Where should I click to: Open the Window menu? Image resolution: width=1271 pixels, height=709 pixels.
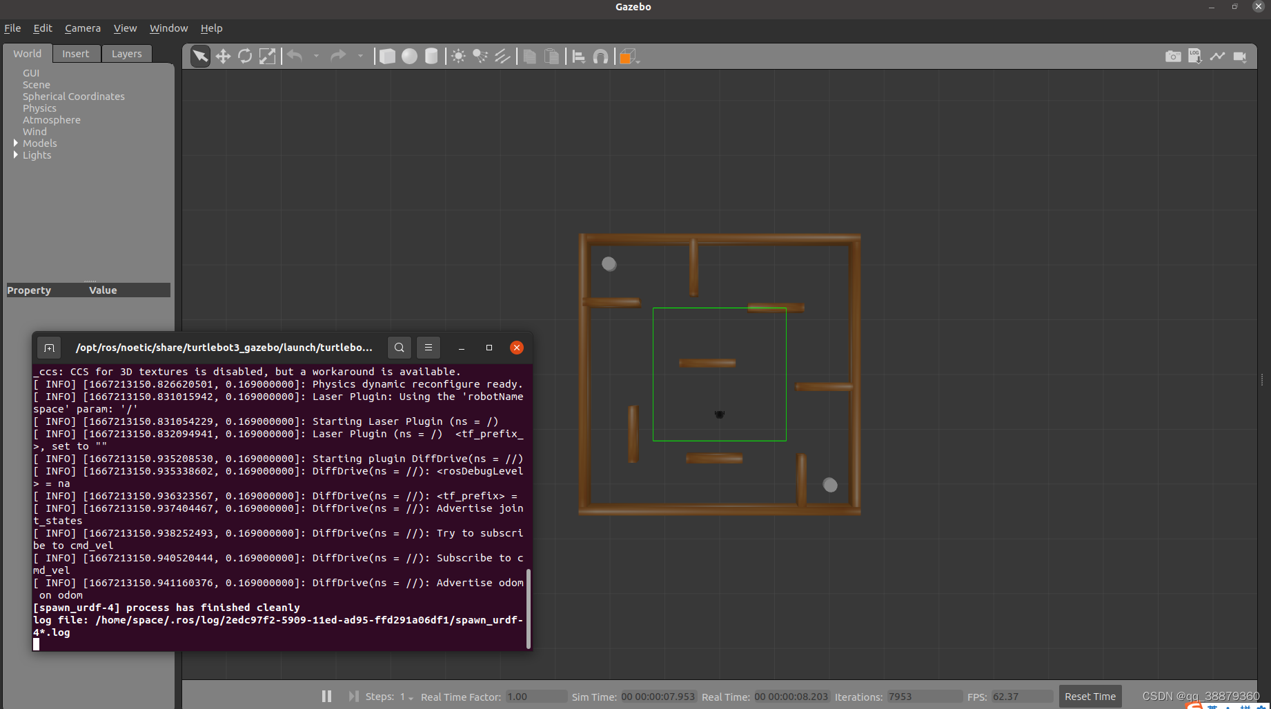point(168,28)
